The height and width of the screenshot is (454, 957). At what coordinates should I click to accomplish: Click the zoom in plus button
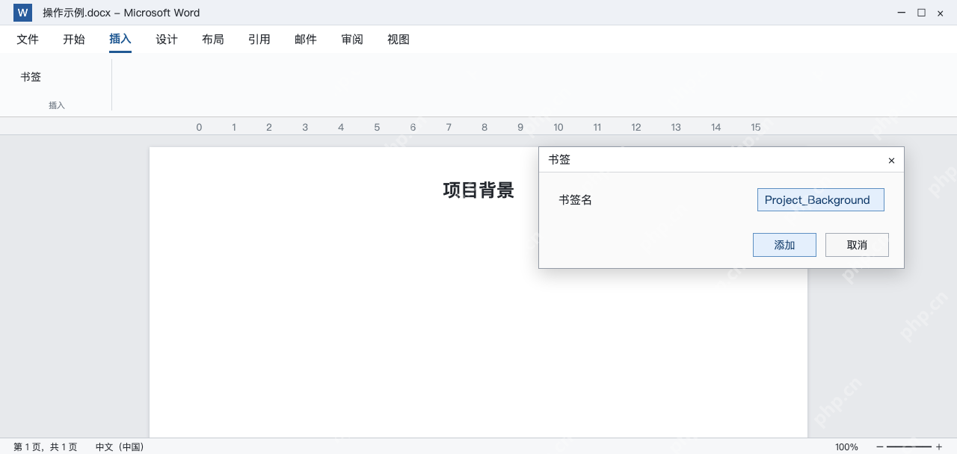point(939,447)
